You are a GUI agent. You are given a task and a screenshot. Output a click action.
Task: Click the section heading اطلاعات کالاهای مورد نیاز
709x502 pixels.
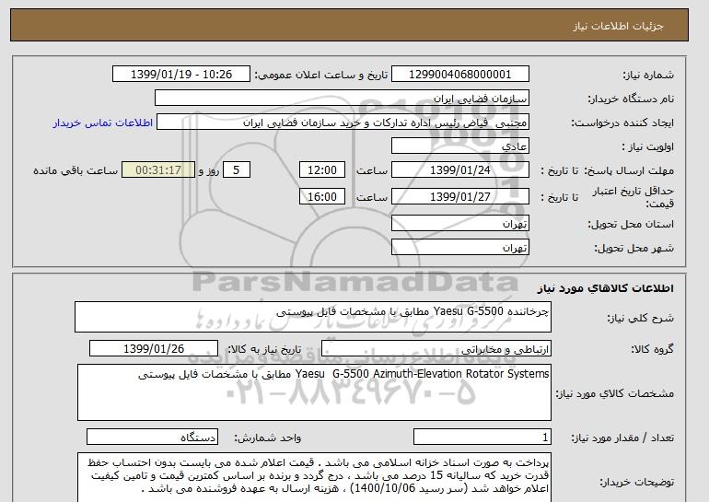[x=606, y=288]
